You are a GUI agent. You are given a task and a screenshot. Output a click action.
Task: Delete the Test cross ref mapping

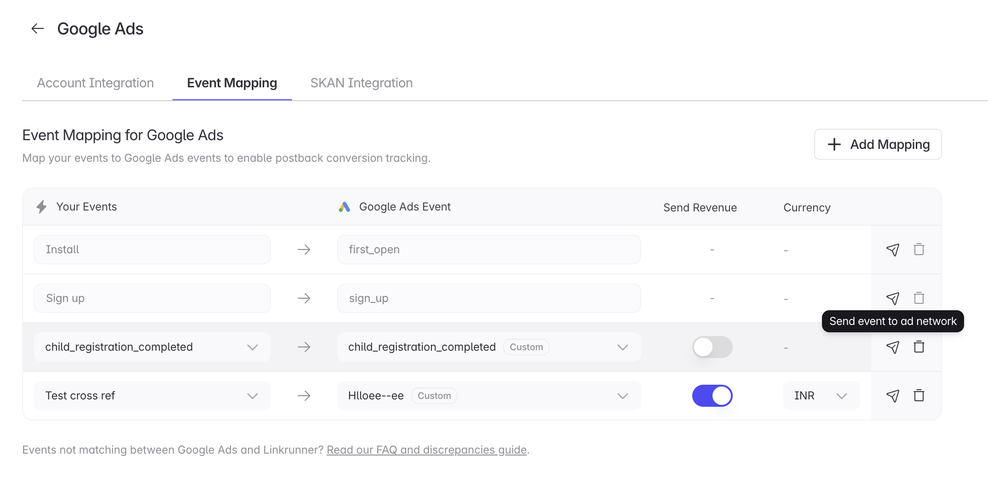coord(919,395)
